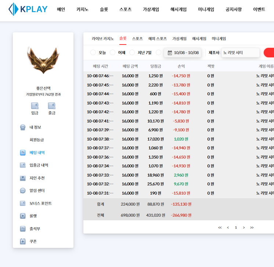
Task: Select the 어제 radio button
Action: [113, 53]
